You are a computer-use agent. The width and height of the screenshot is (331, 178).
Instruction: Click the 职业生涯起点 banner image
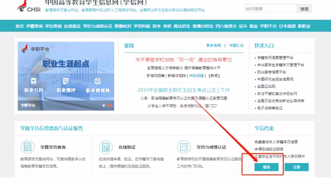(66, 76)
